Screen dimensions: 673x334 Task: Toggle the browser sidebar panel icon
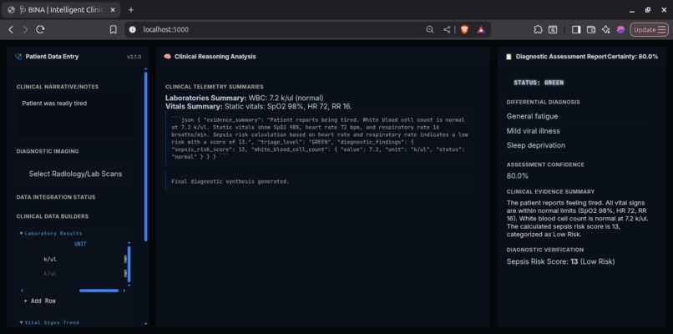click(x=576, y=29)
